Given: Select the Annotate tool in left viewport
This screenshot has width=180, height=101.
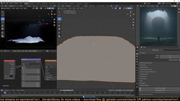Looking at the screenshot, I should coord(3,33).
